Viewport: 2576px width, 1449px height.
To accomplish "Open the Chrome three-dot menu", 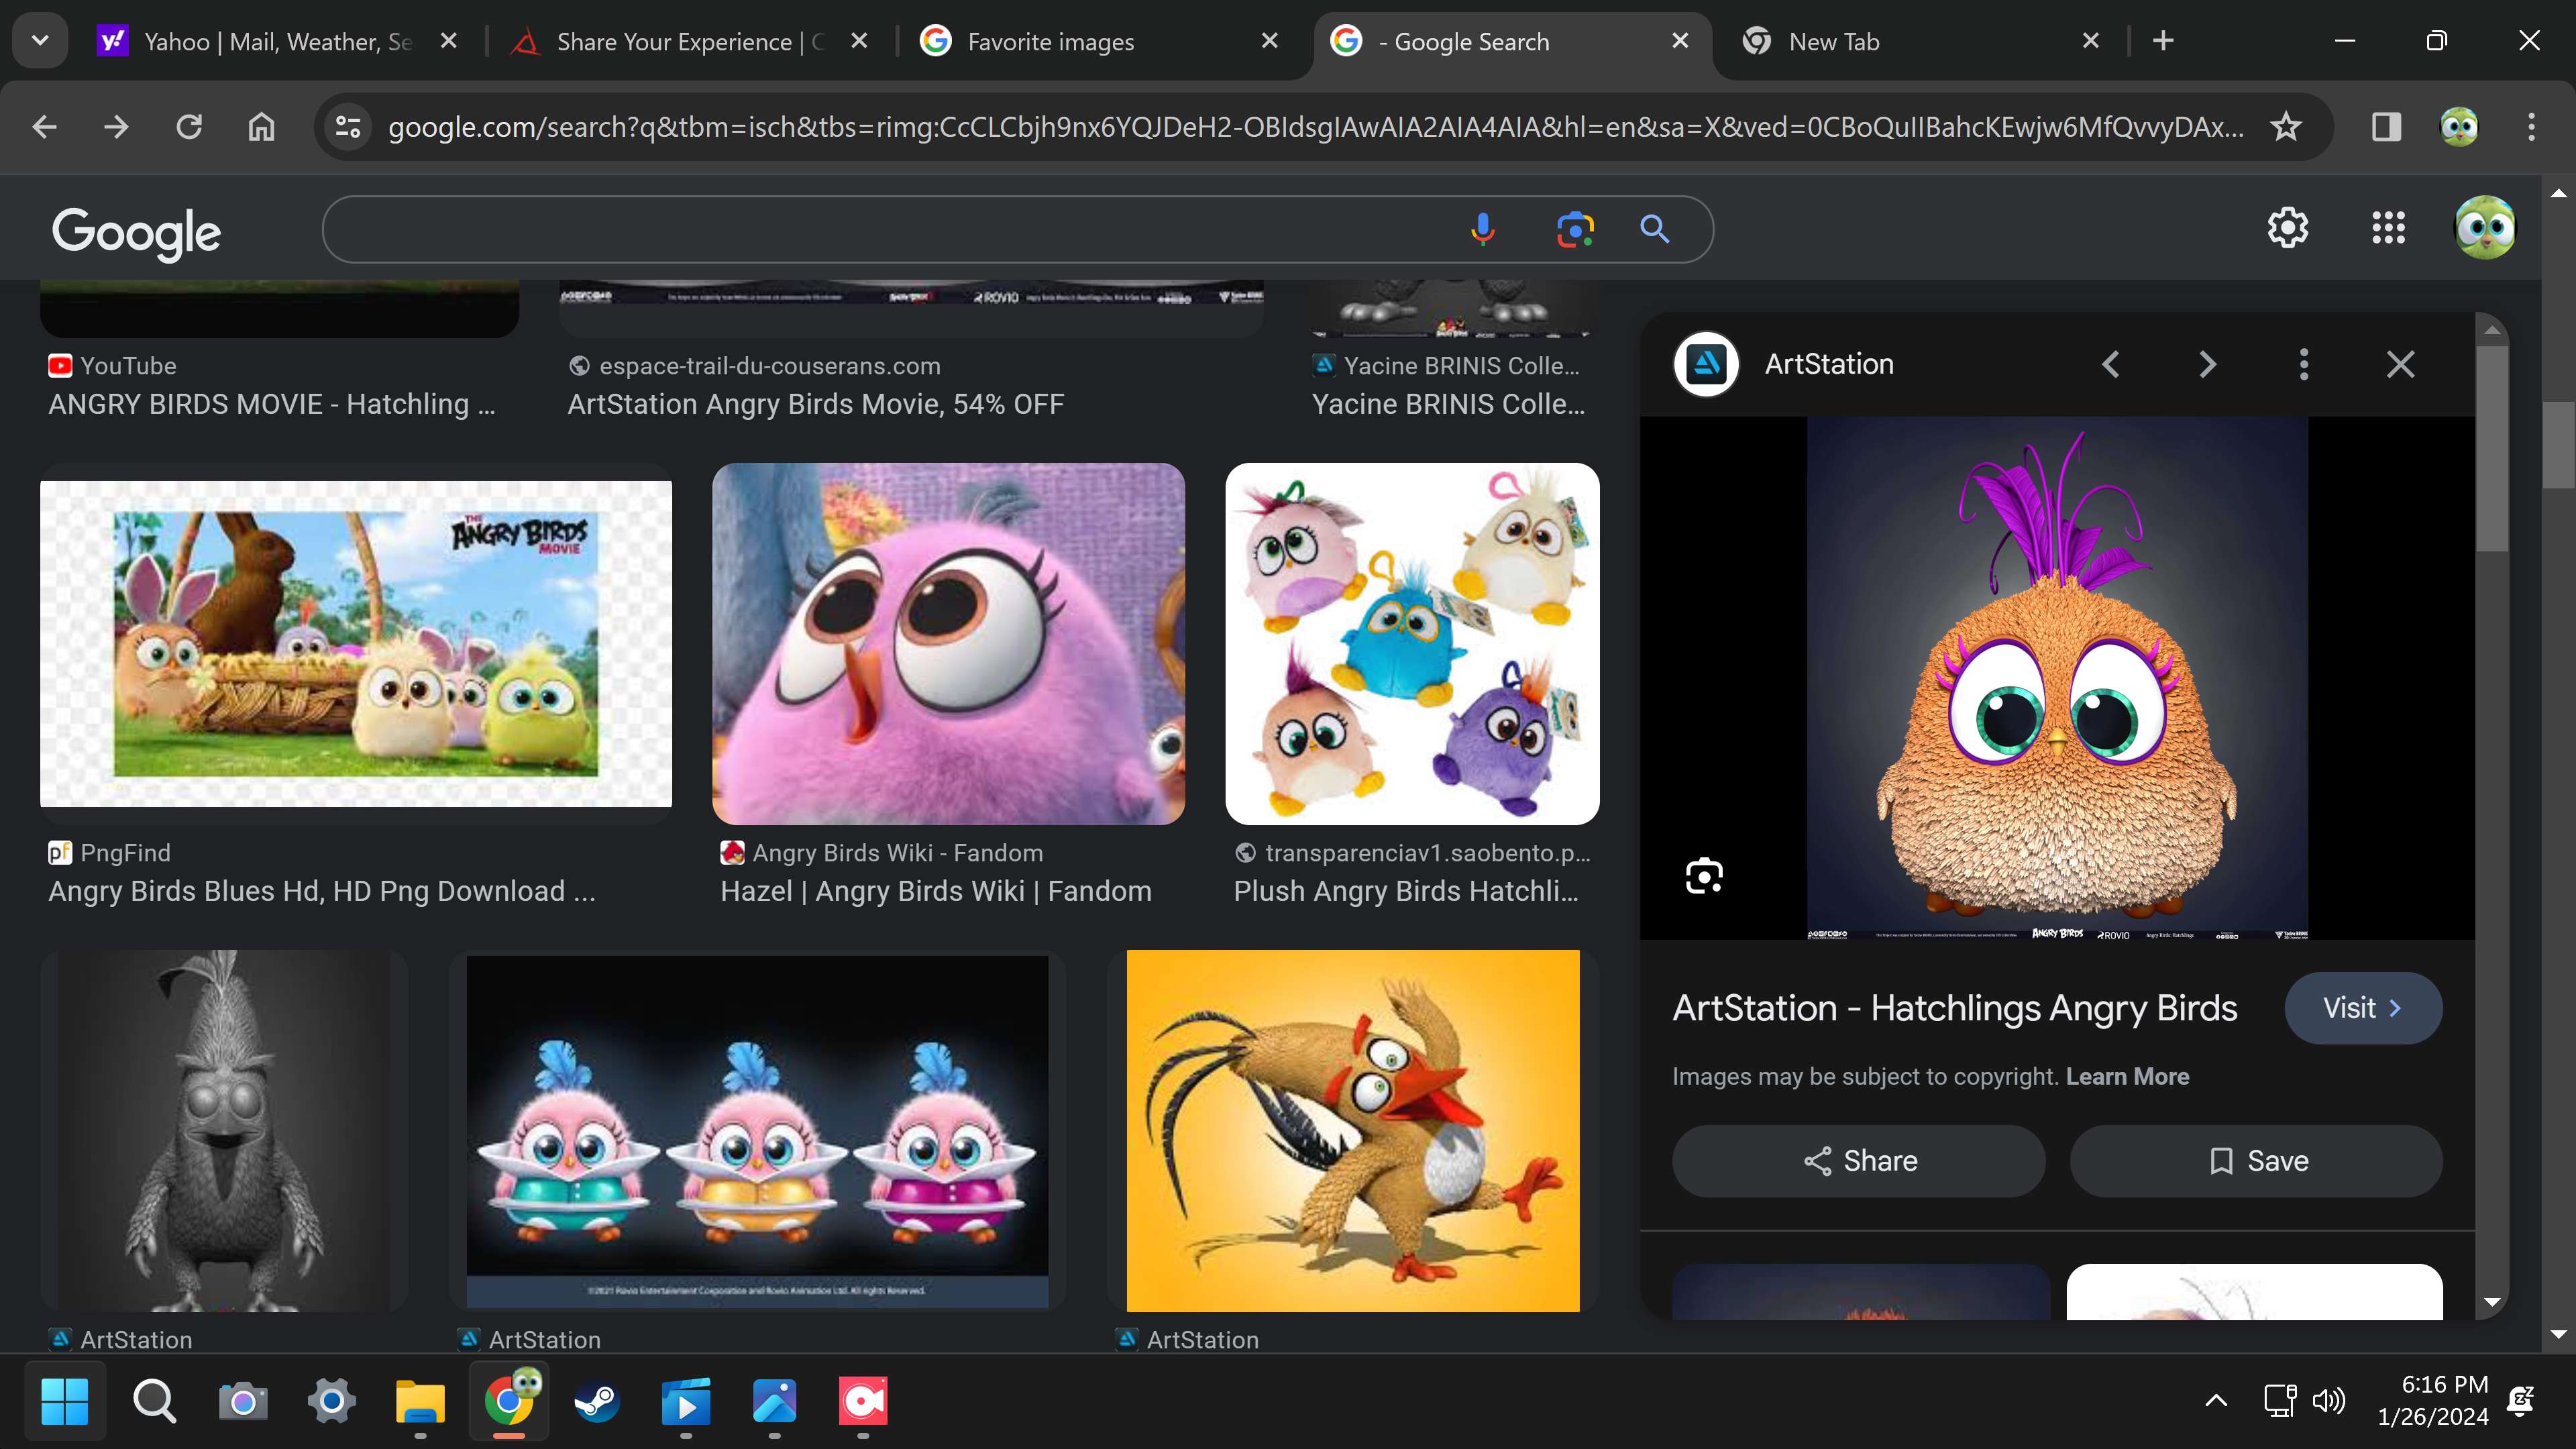I will [x=2531, y=127].
